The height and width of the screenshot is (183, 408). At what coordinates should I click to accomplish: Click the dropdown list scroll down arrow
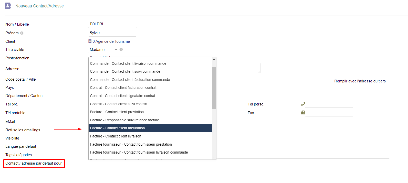coord(214,157)
